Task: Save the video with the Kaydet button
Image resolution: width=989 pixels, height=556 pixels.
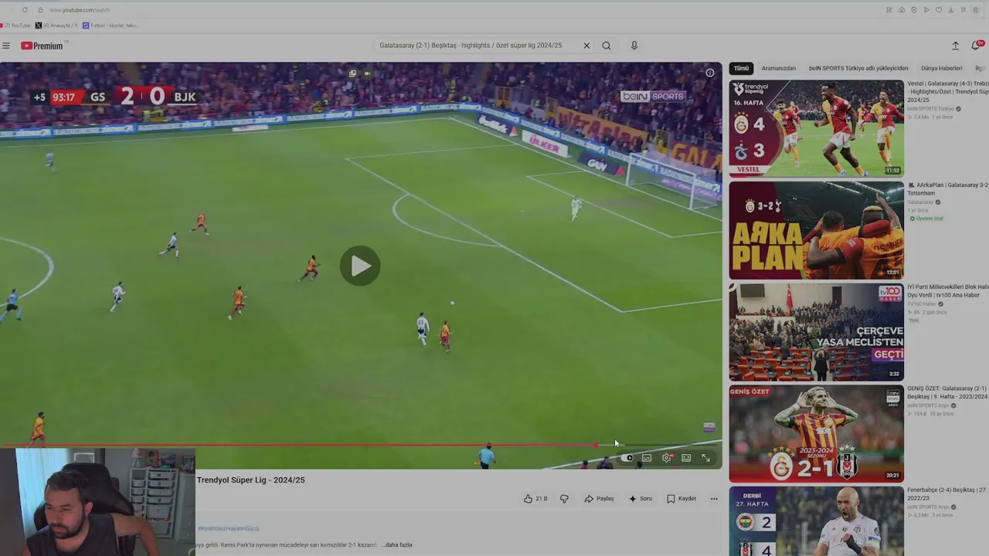Action: point(681,499)
